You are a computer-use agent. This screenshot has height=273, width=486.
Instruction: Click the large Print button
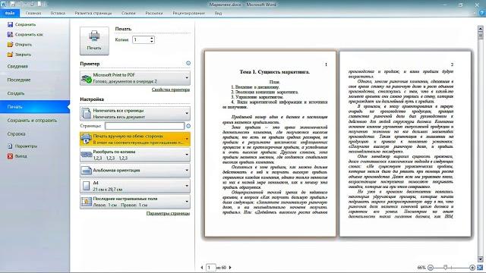94,41
